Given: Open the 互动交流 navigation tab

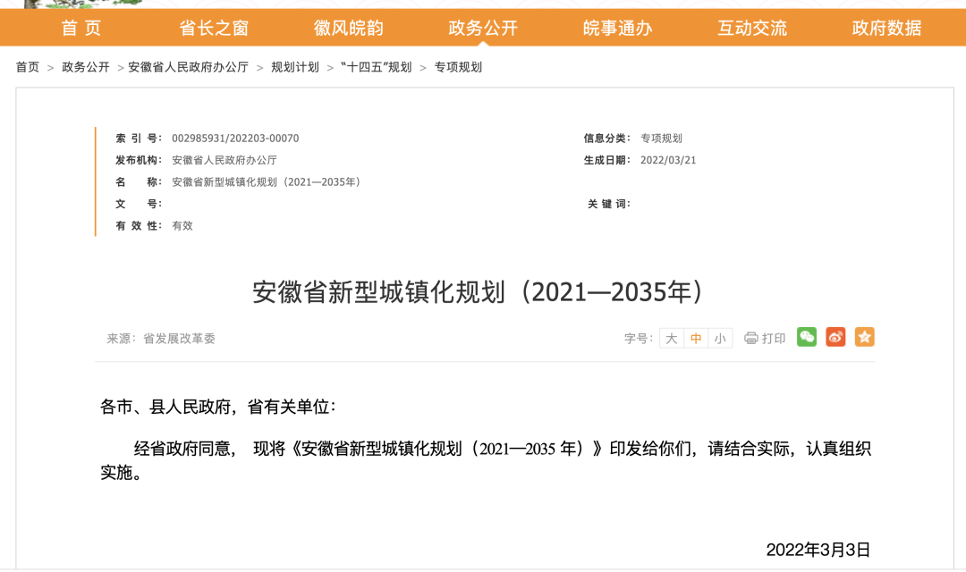Looking at the screenshot, I should pos(752,28).
